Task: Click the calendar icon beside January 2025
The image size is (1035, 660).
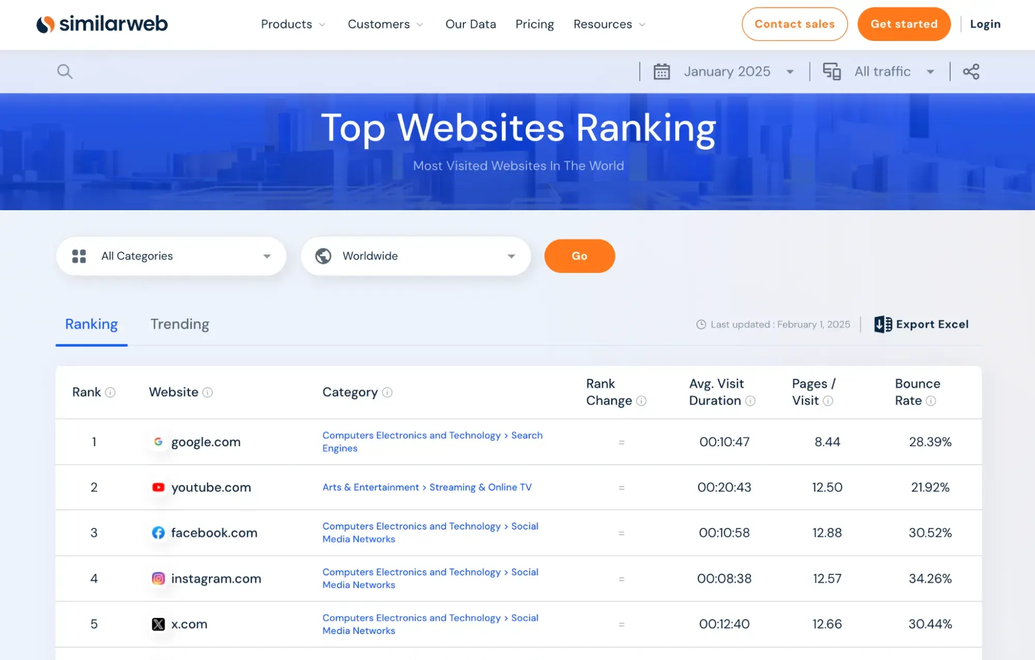Action: point(662,71)
